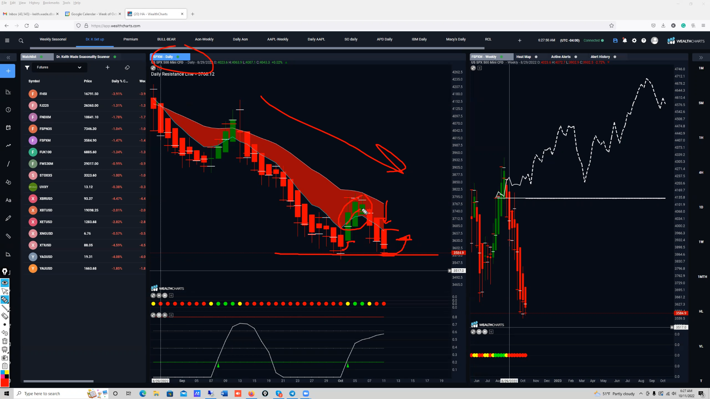Click the watchlist filter funnel icon
The width and height of the screenshot is (710, 399).
[27, 67]
